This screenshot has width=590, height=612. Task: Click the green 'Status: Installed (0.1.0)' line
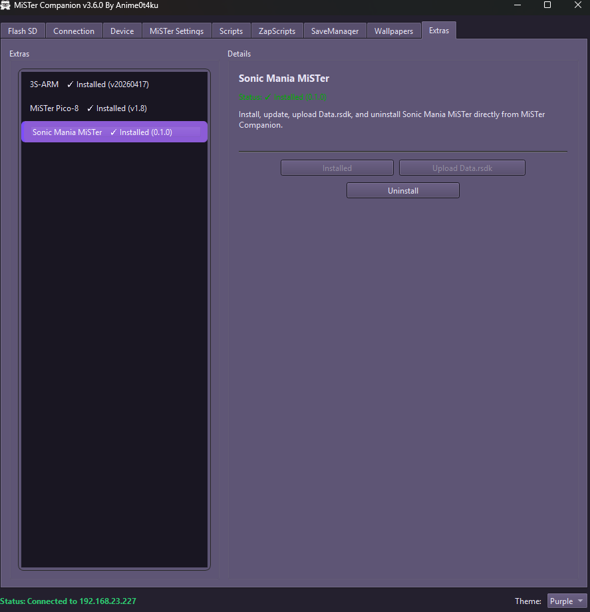283,97
